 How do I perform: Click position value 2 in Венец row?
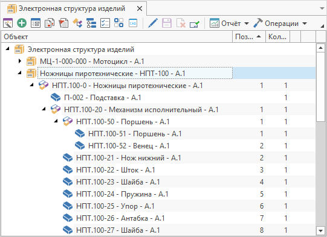(x=262, y=146)
